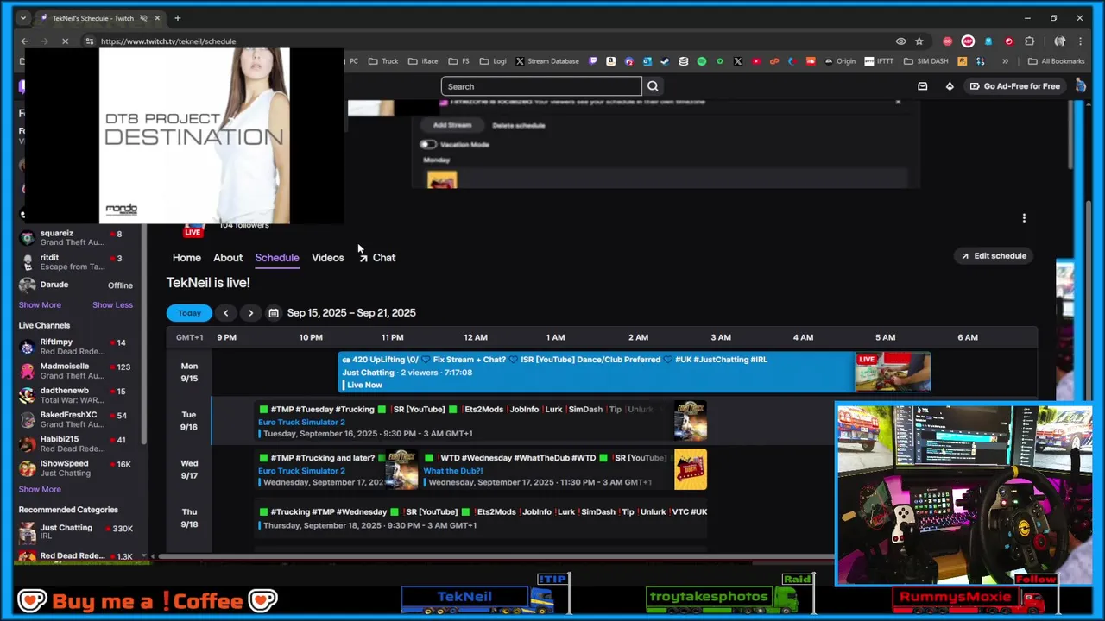Open the channel options three-dot menu
Screen dimensions: 1105x621
click(1024, 218)
